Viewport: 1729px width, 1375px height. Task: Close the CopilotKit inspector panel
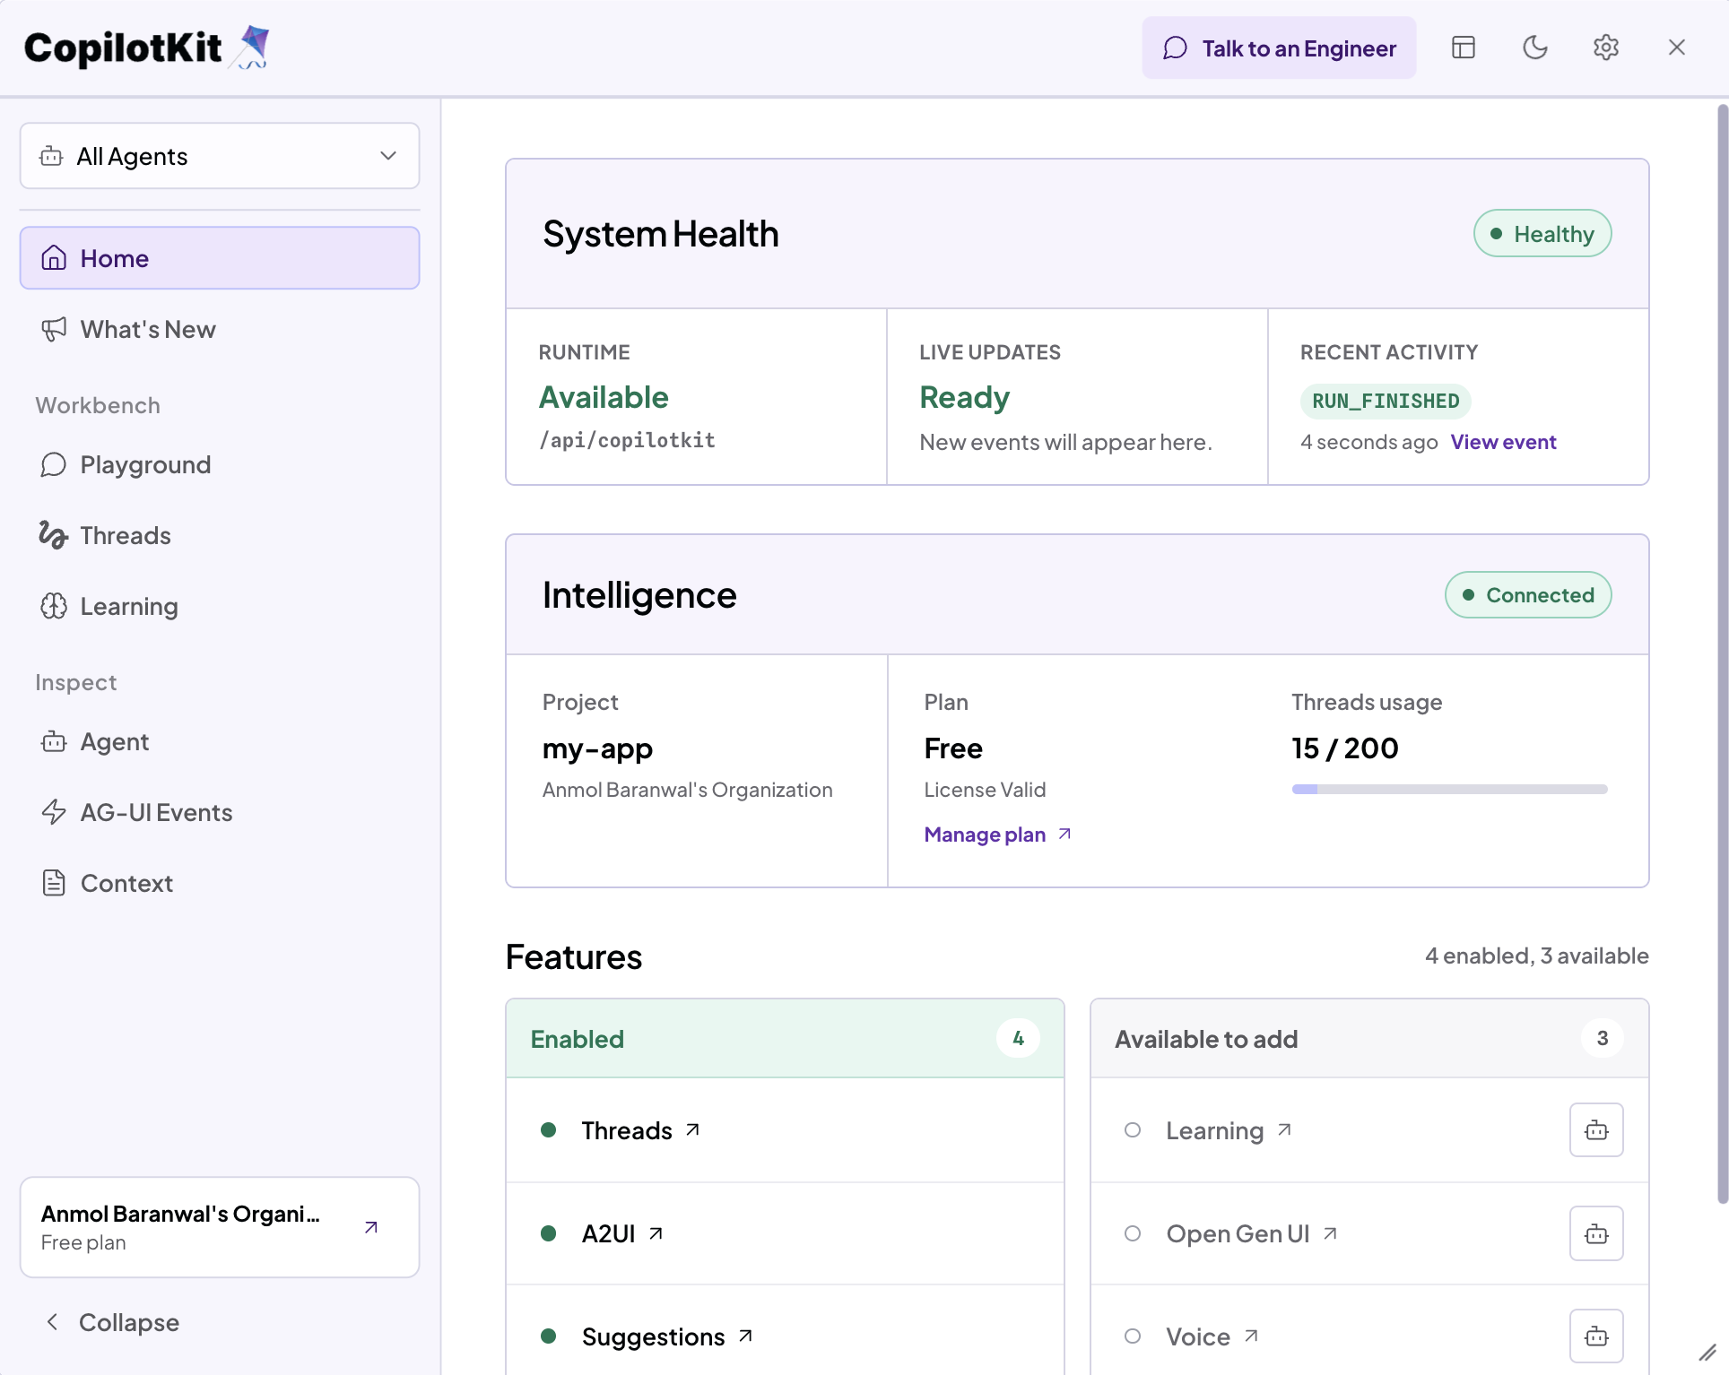(x=1677, y=48)
